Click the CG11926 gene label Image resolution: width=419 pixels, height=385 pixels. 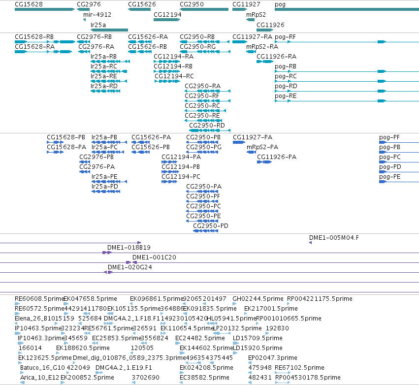click(x=270, y=25)
